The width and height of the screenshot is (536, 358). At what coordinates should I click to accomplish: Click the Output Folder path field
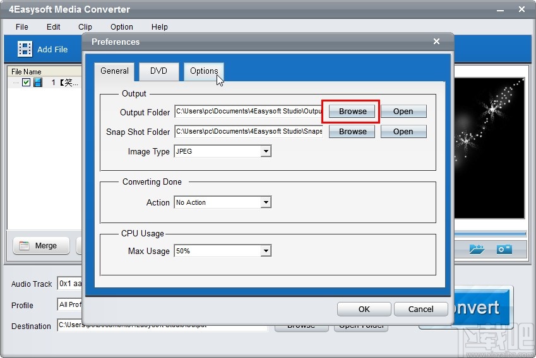pos(248,112)
